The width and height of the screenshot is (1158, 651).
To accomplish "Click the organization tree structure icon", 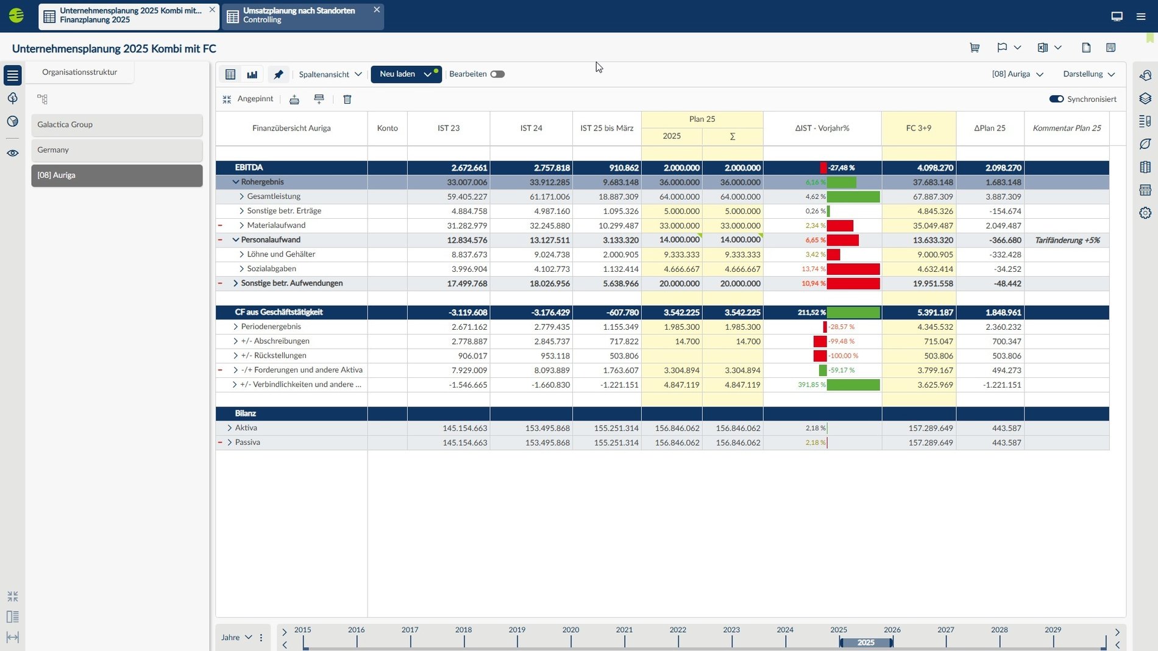I will pyautogui.click(x=42, y=99).
